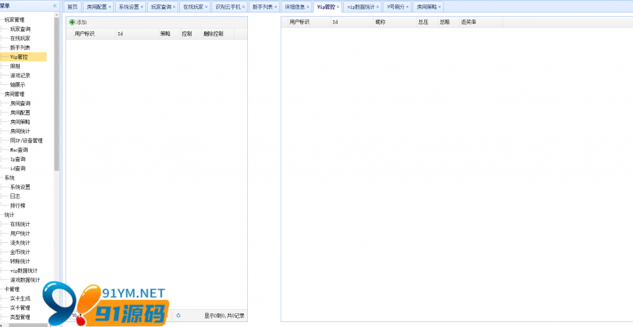Click the 删除控制 column header

click(x=218, y=34)
